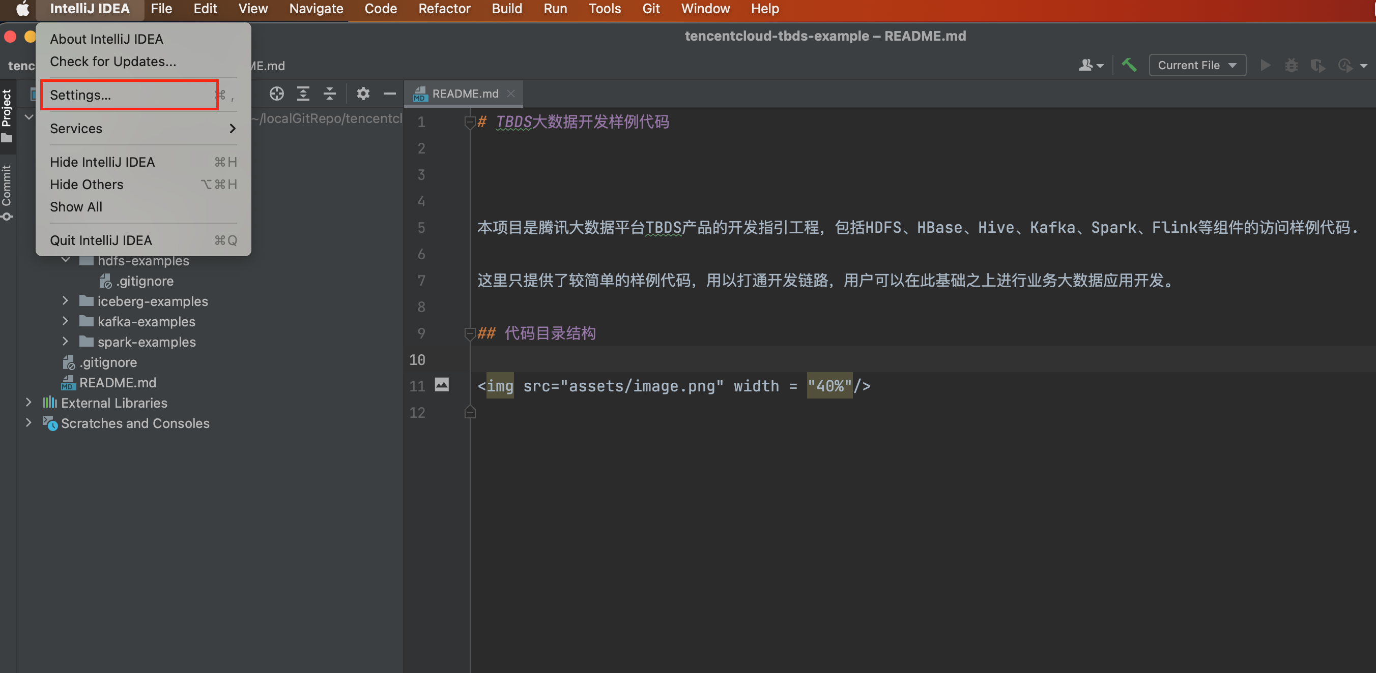Toggle the Commit tool window sidebar tab
Viewport: 1376px width, 673px height.
[7, 191]
